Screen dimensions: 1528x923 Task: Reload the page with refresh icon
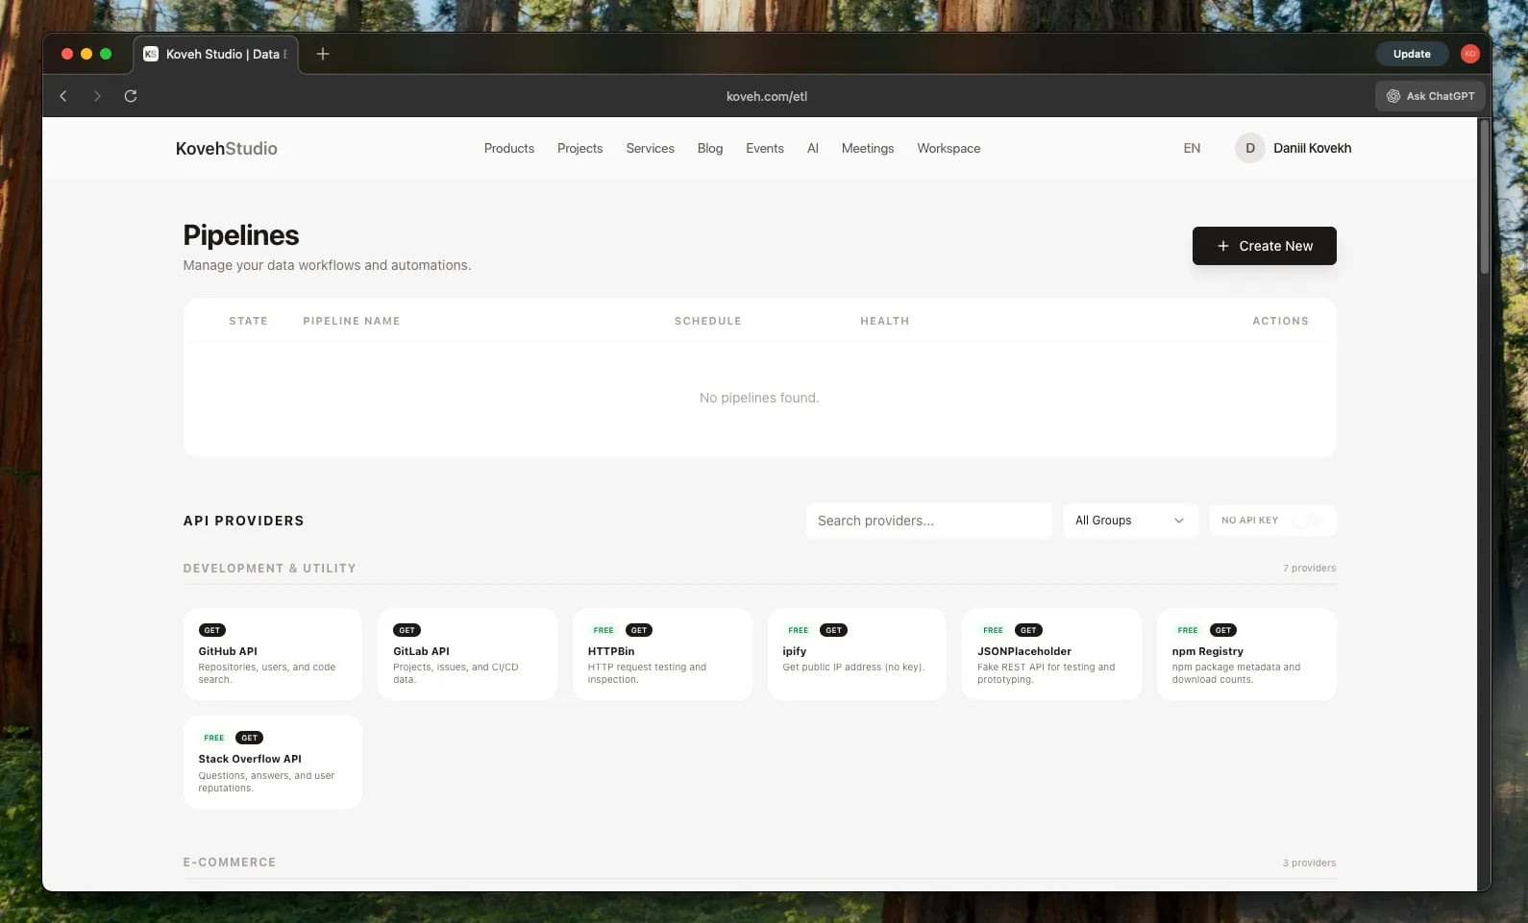point(131,96)
